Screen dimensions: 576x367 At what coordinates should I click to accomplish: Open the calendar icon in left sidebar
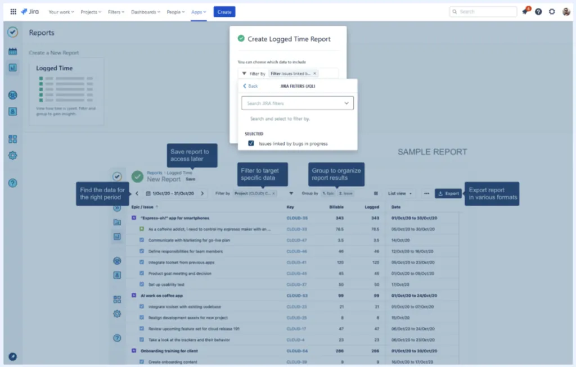coord(12,51)
